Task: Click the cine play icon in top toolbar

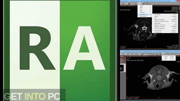Action: tap(147, 3)
